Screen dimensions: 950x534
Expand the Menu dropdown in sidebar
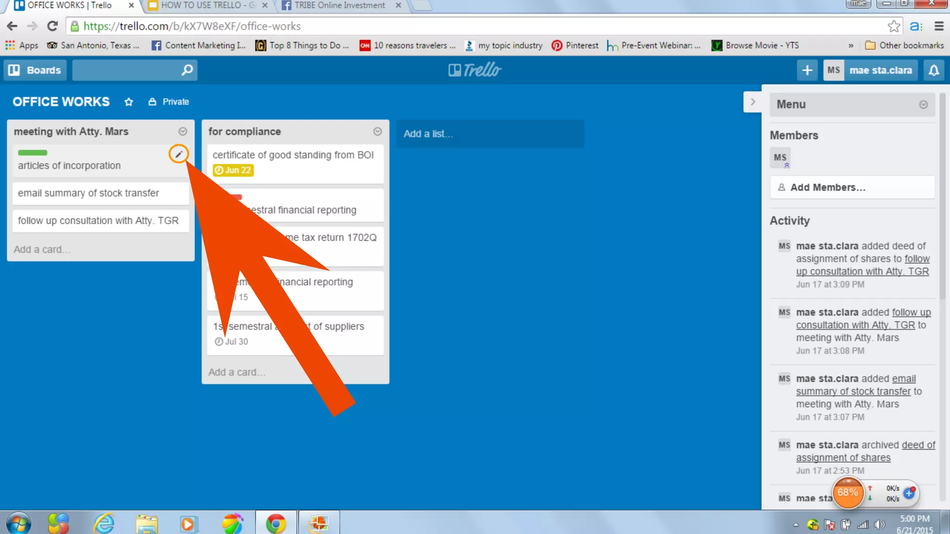pos(923,105)
